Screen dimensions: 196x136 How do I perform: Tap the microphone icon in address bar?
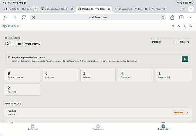click(163, 17)
